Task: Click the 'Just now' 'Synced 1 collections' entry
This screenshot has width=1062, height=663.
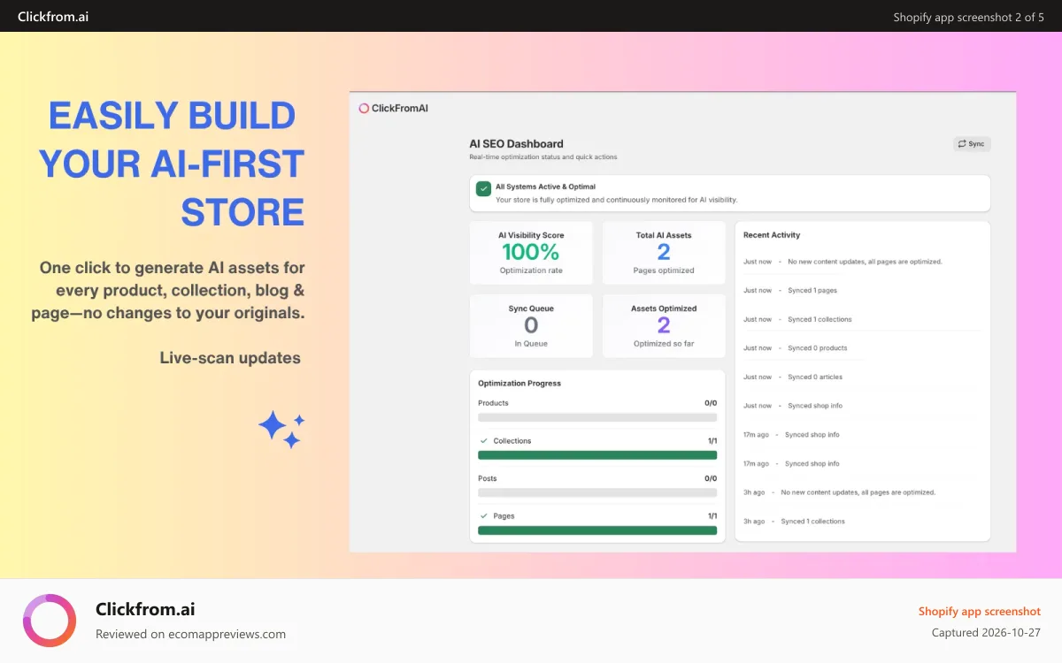Action: click(797, 319)
